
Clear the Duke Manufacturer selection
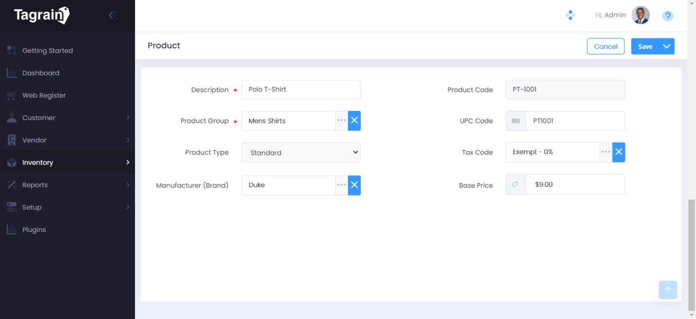point(354,185)
